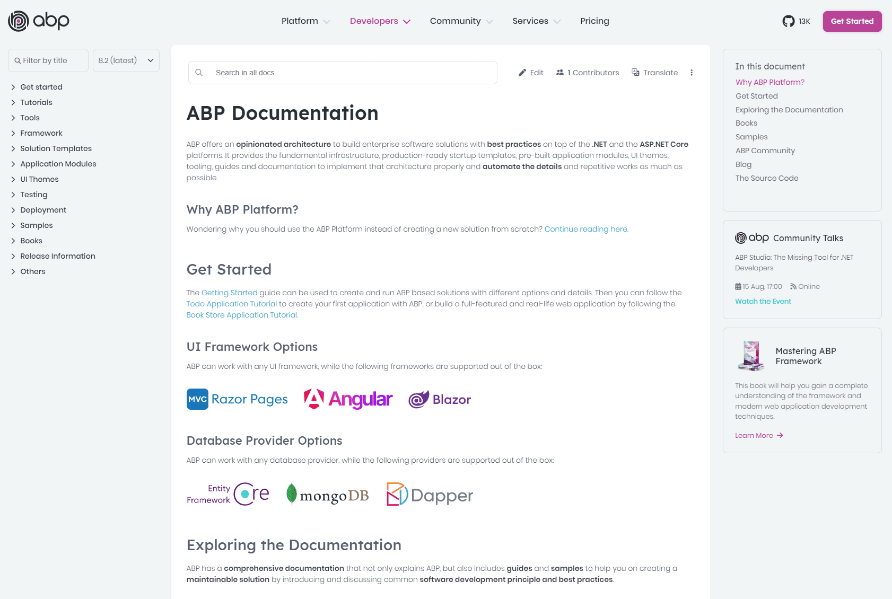Jump to Samples in document outline
892x599 pixels.
(x=751, y=137)
